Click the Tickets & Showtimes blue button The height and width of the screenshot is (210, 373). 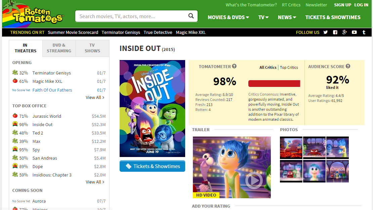(152, 166)
